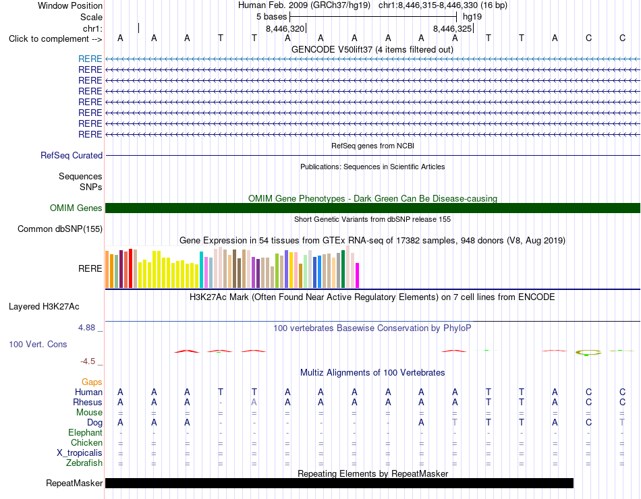Click the 4.88 PhyloP upper limit value
641x499 pixels.
pos(86,328)
